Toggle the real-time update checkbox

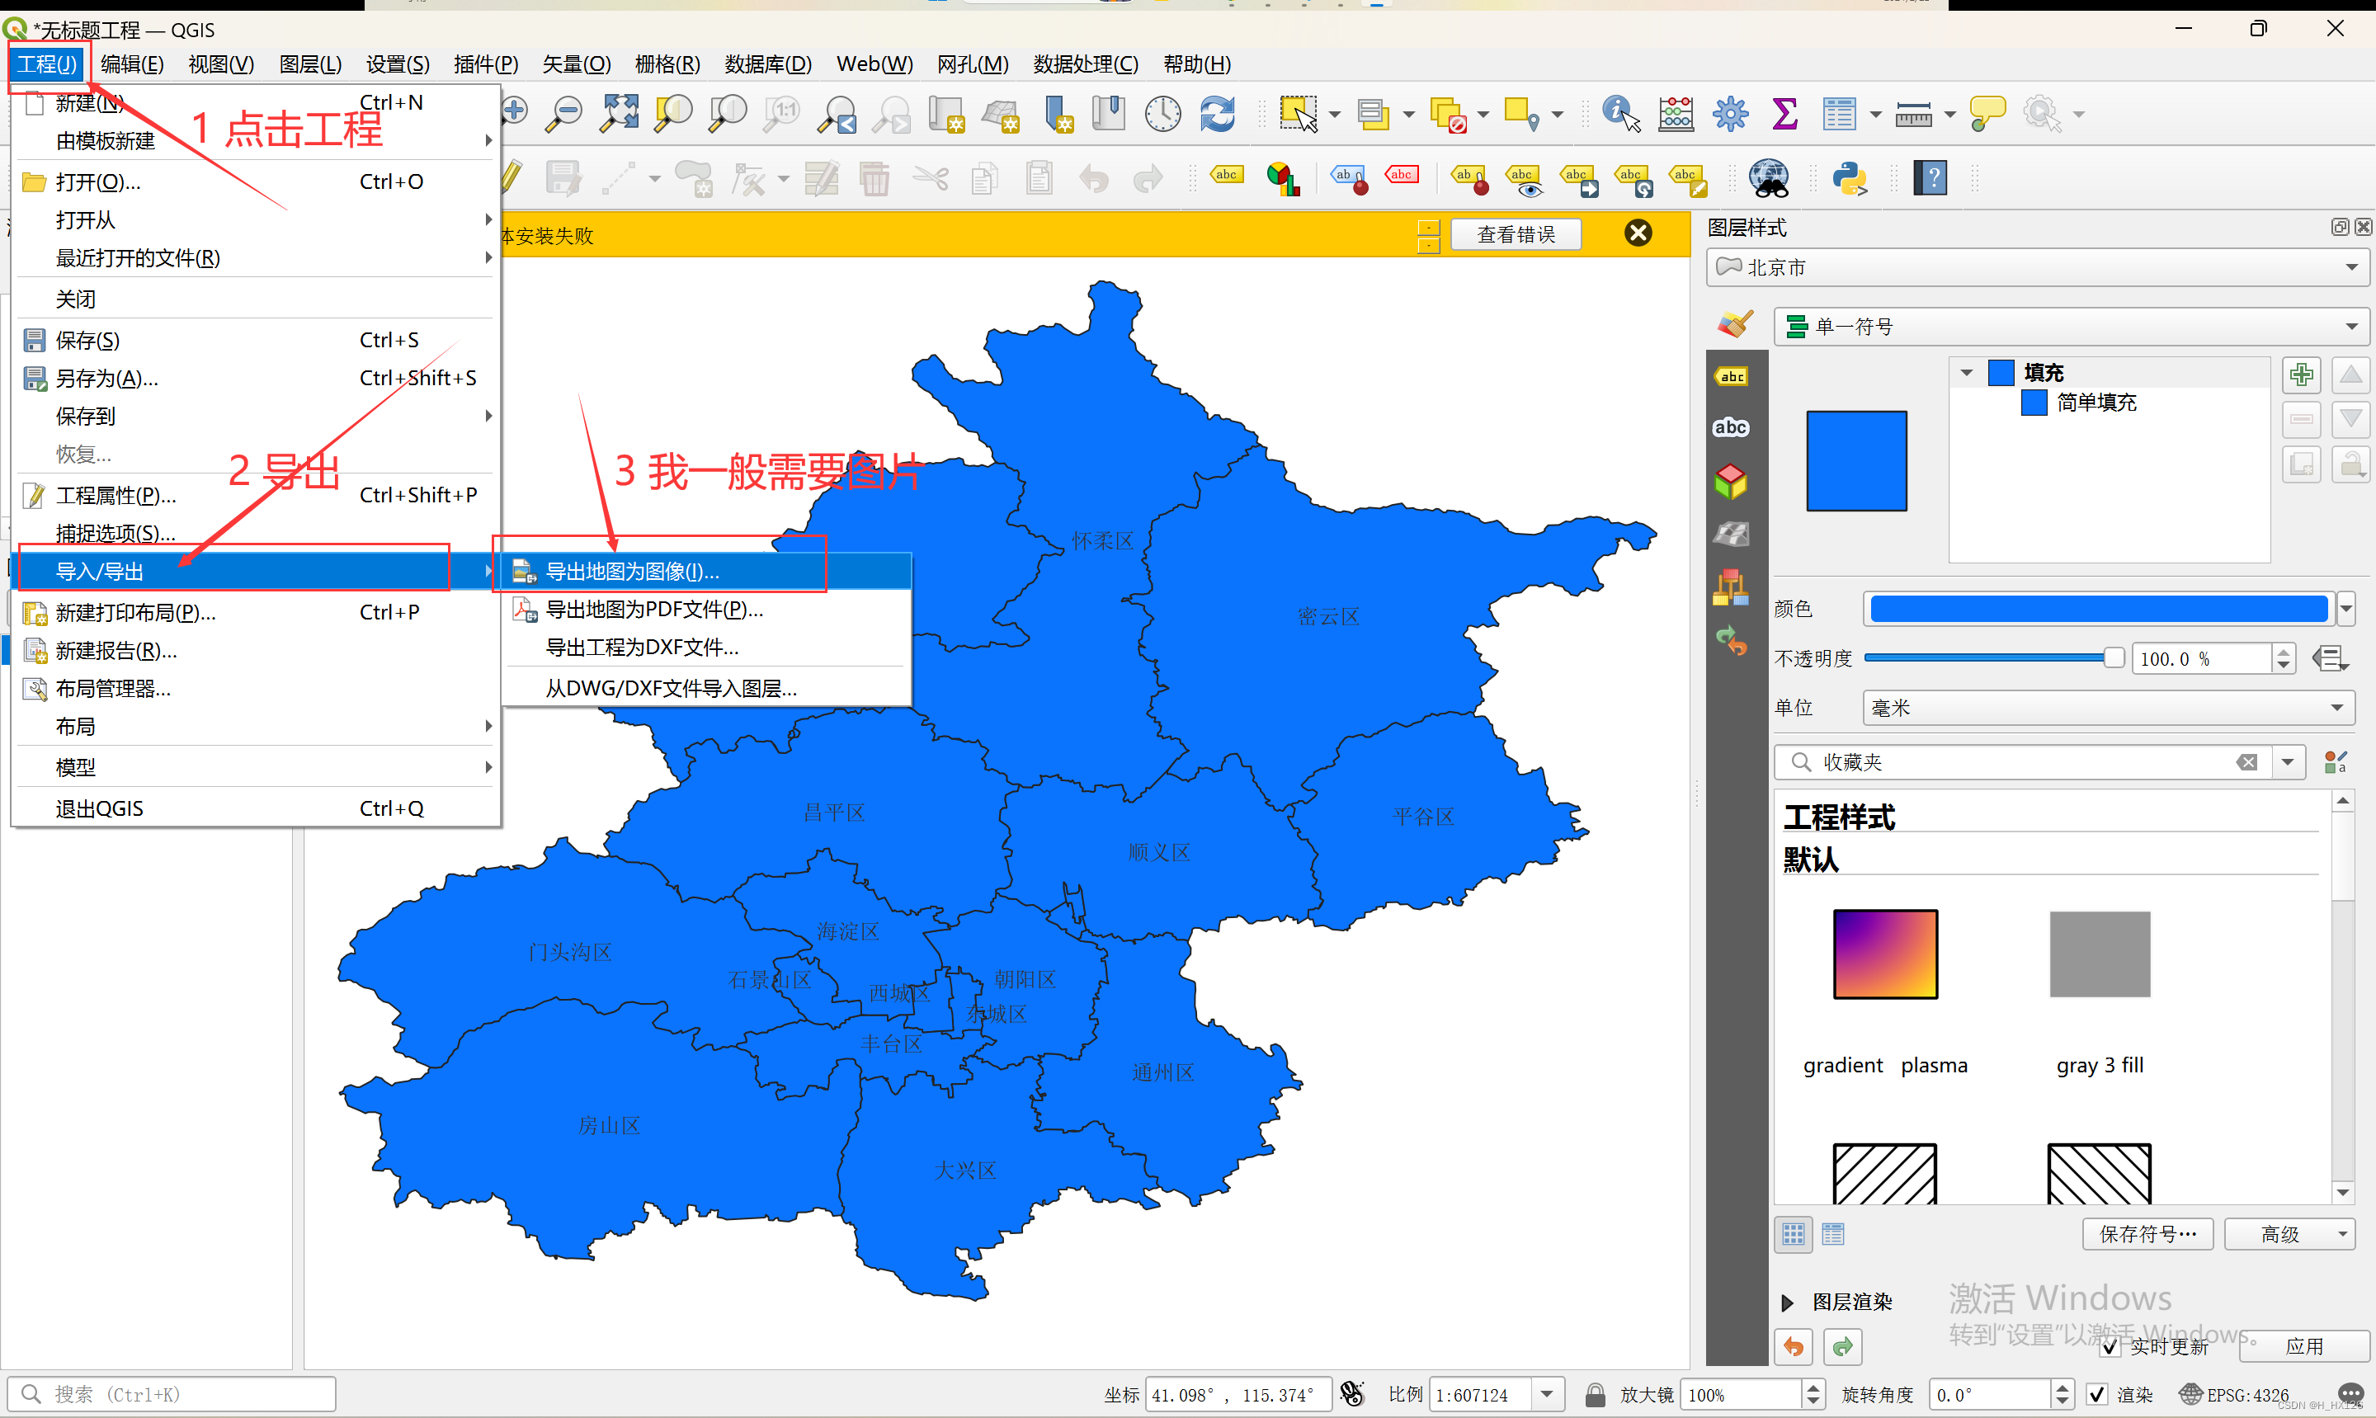[x=2110, y=1346]
